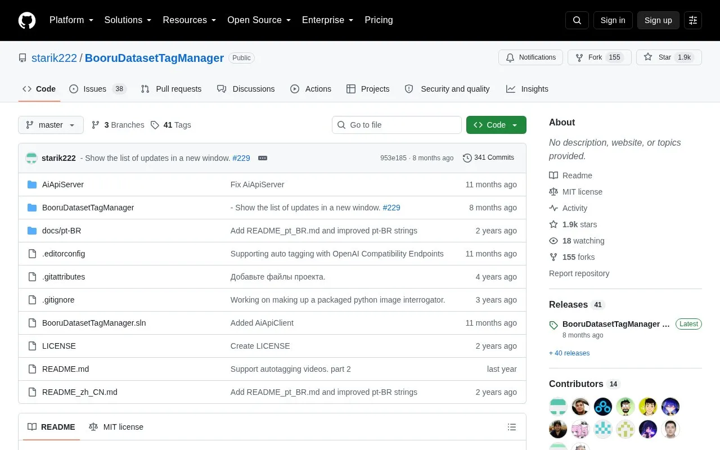
Task: Click the Report repository link
Action: tap(579, 273)
